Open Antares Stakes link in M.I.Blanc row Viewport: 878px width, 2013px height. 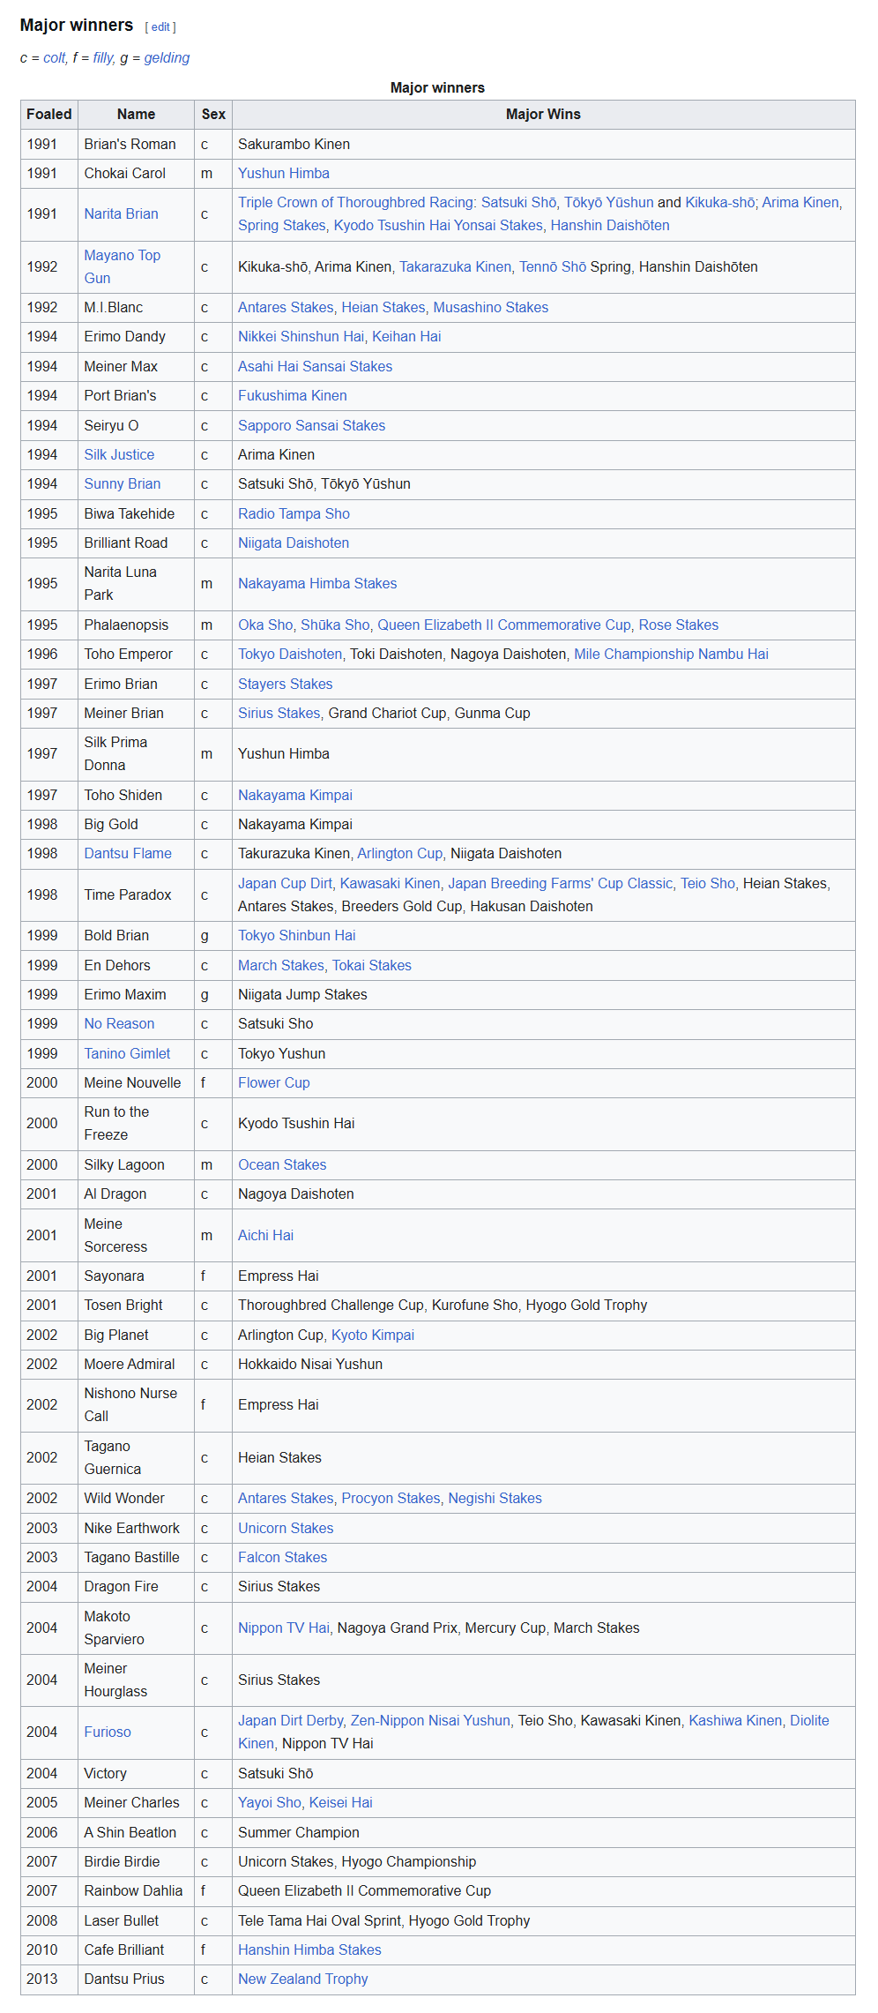[x=286, y=308]
